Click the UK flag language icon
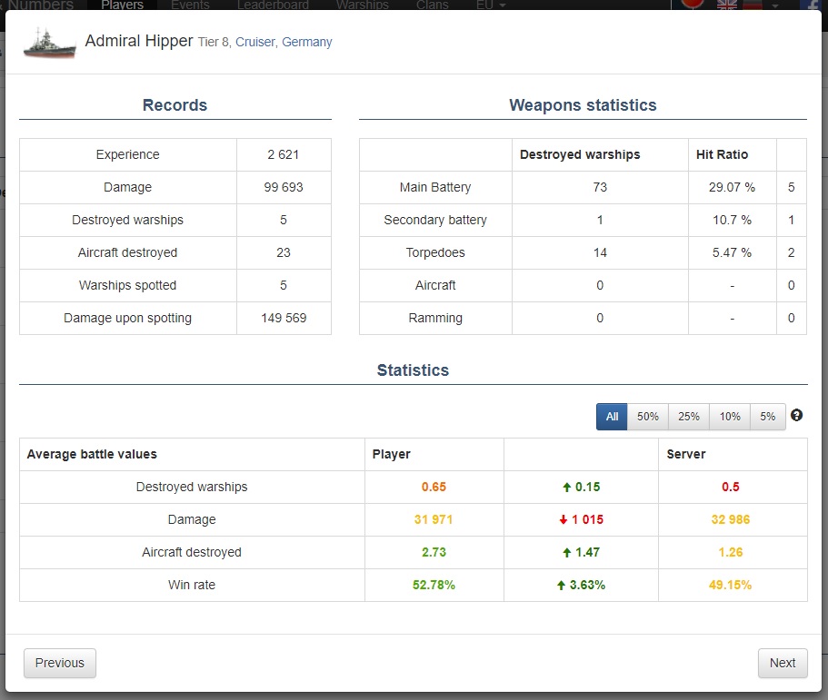The height and width of the screenshot is (700, 828). coord(727,5)
